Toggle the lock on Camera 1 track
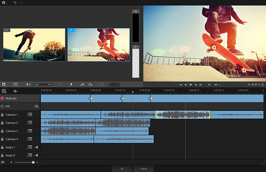 pos(2,115)
